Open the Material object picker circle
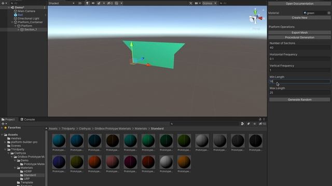332x186 pixels. click(329, 13)
